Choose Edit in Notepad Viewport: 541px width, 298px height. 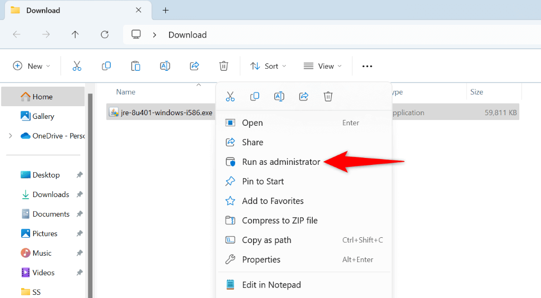tap(304, 285)
